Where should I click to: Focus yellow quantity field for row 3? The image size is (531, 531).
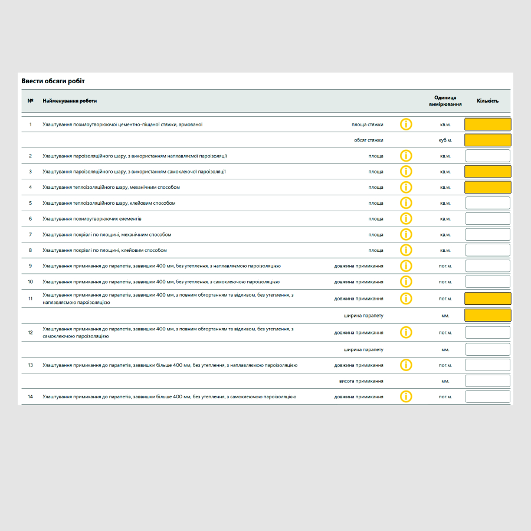point(487,172)
